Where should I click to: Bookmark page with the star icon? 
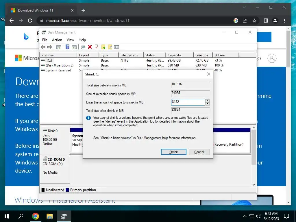tap(254, 21)
